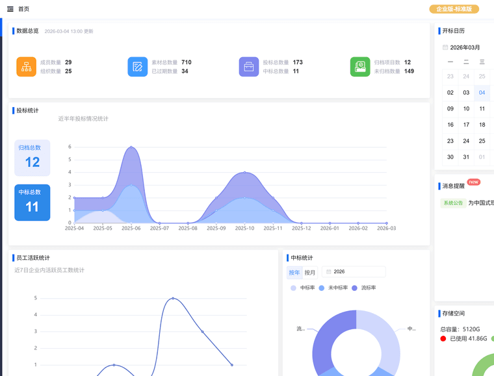Toggle 流标率 legend series visibility
Screen dimensions: 494x376
click(364, 288)
